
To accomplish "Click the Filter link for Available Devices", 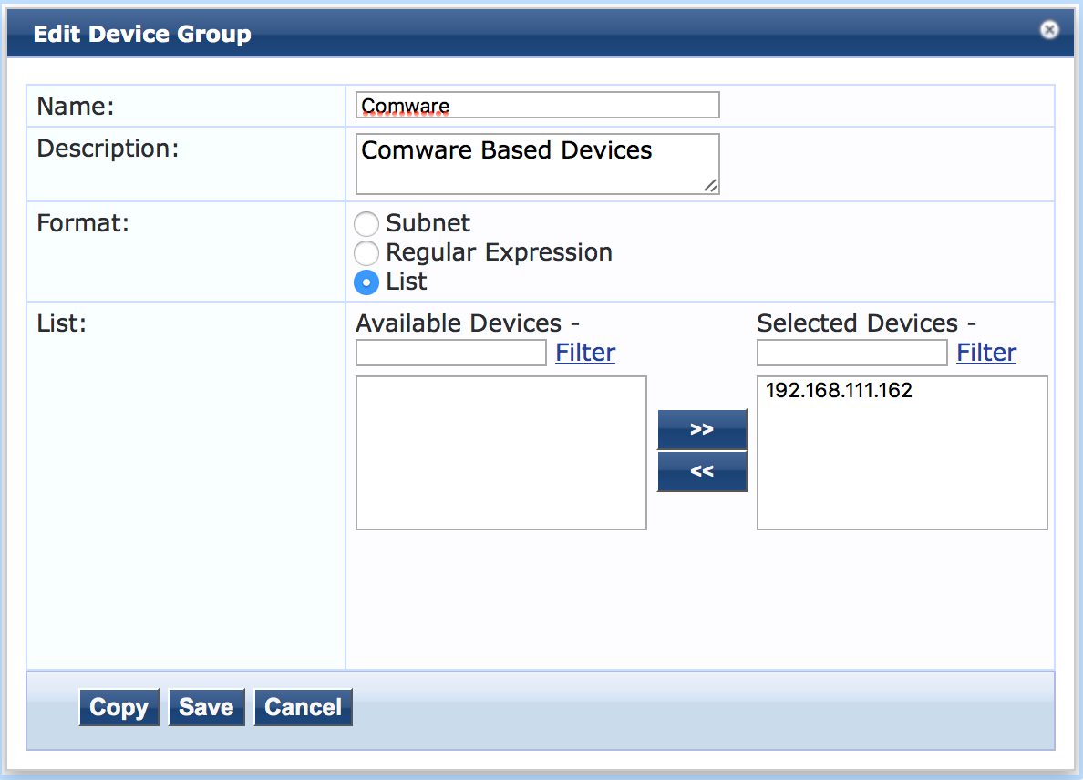I will 585,353.
